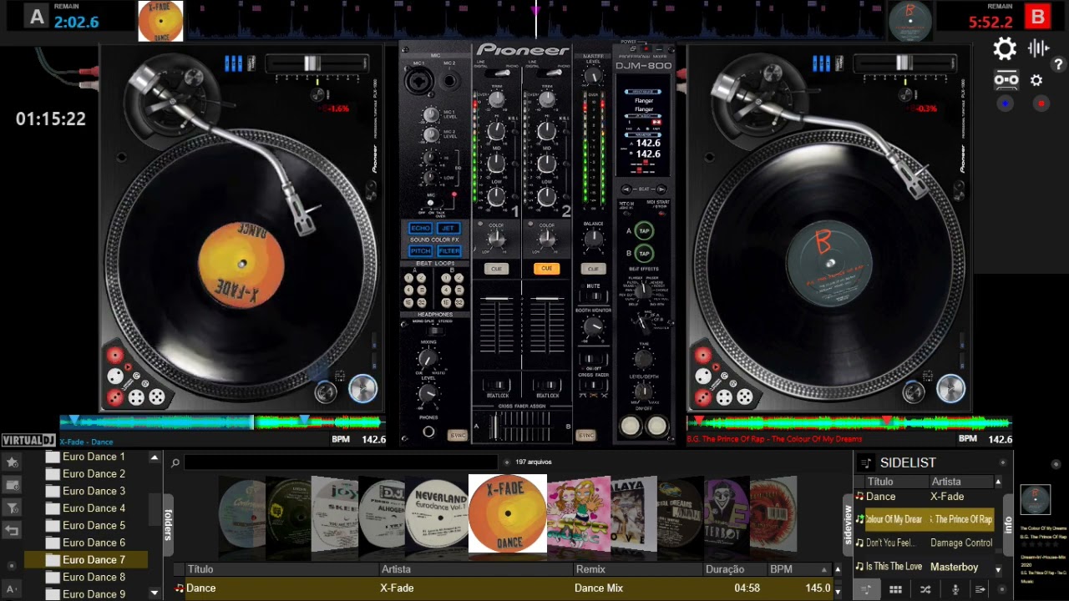This screenshot has height=601, width=1069.
Task: Toggle the orange CUE button on channel 2
Action: tap(546, 269)
